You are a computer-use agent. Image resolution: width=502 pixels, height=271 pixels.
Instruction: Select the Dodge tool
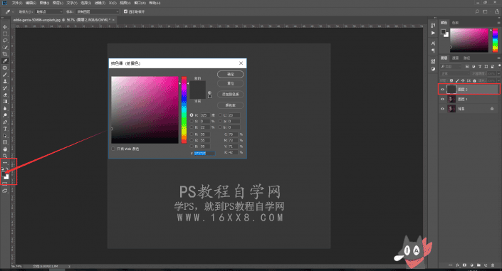coord(5,115)
